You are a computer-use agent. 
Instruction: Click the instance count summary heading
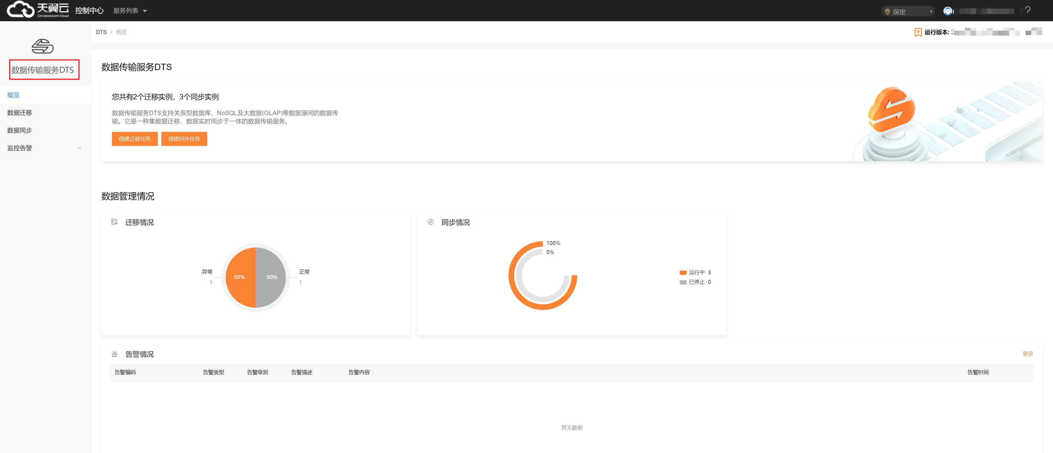tap(165, 97)
